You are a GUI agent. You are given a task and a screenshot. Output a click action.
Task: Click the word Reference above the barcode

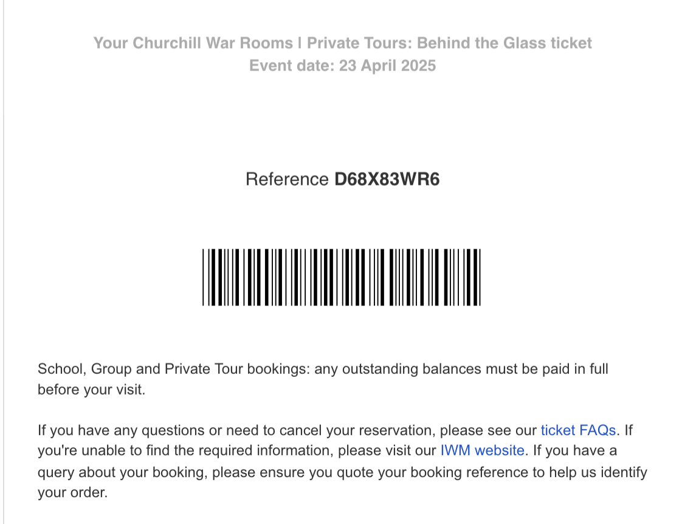tap(287, 179)
